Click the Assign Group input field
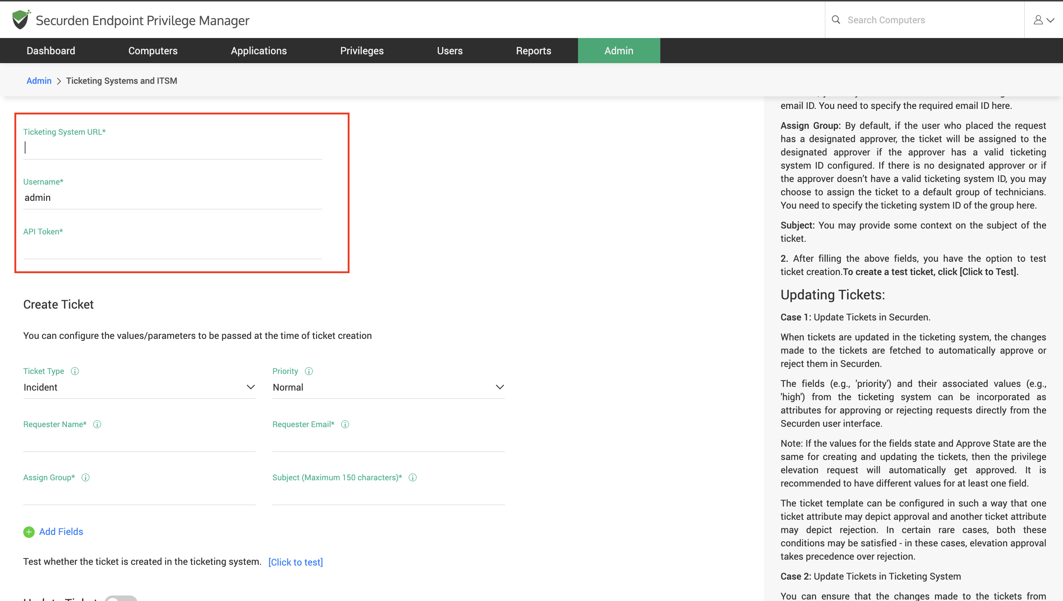 [x=140, y=495]
